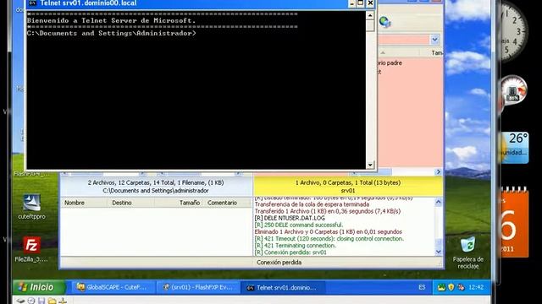Click the 26° weather sidebar gadget
Viewport: 542px width, 304px height.
tap(514, 147)
